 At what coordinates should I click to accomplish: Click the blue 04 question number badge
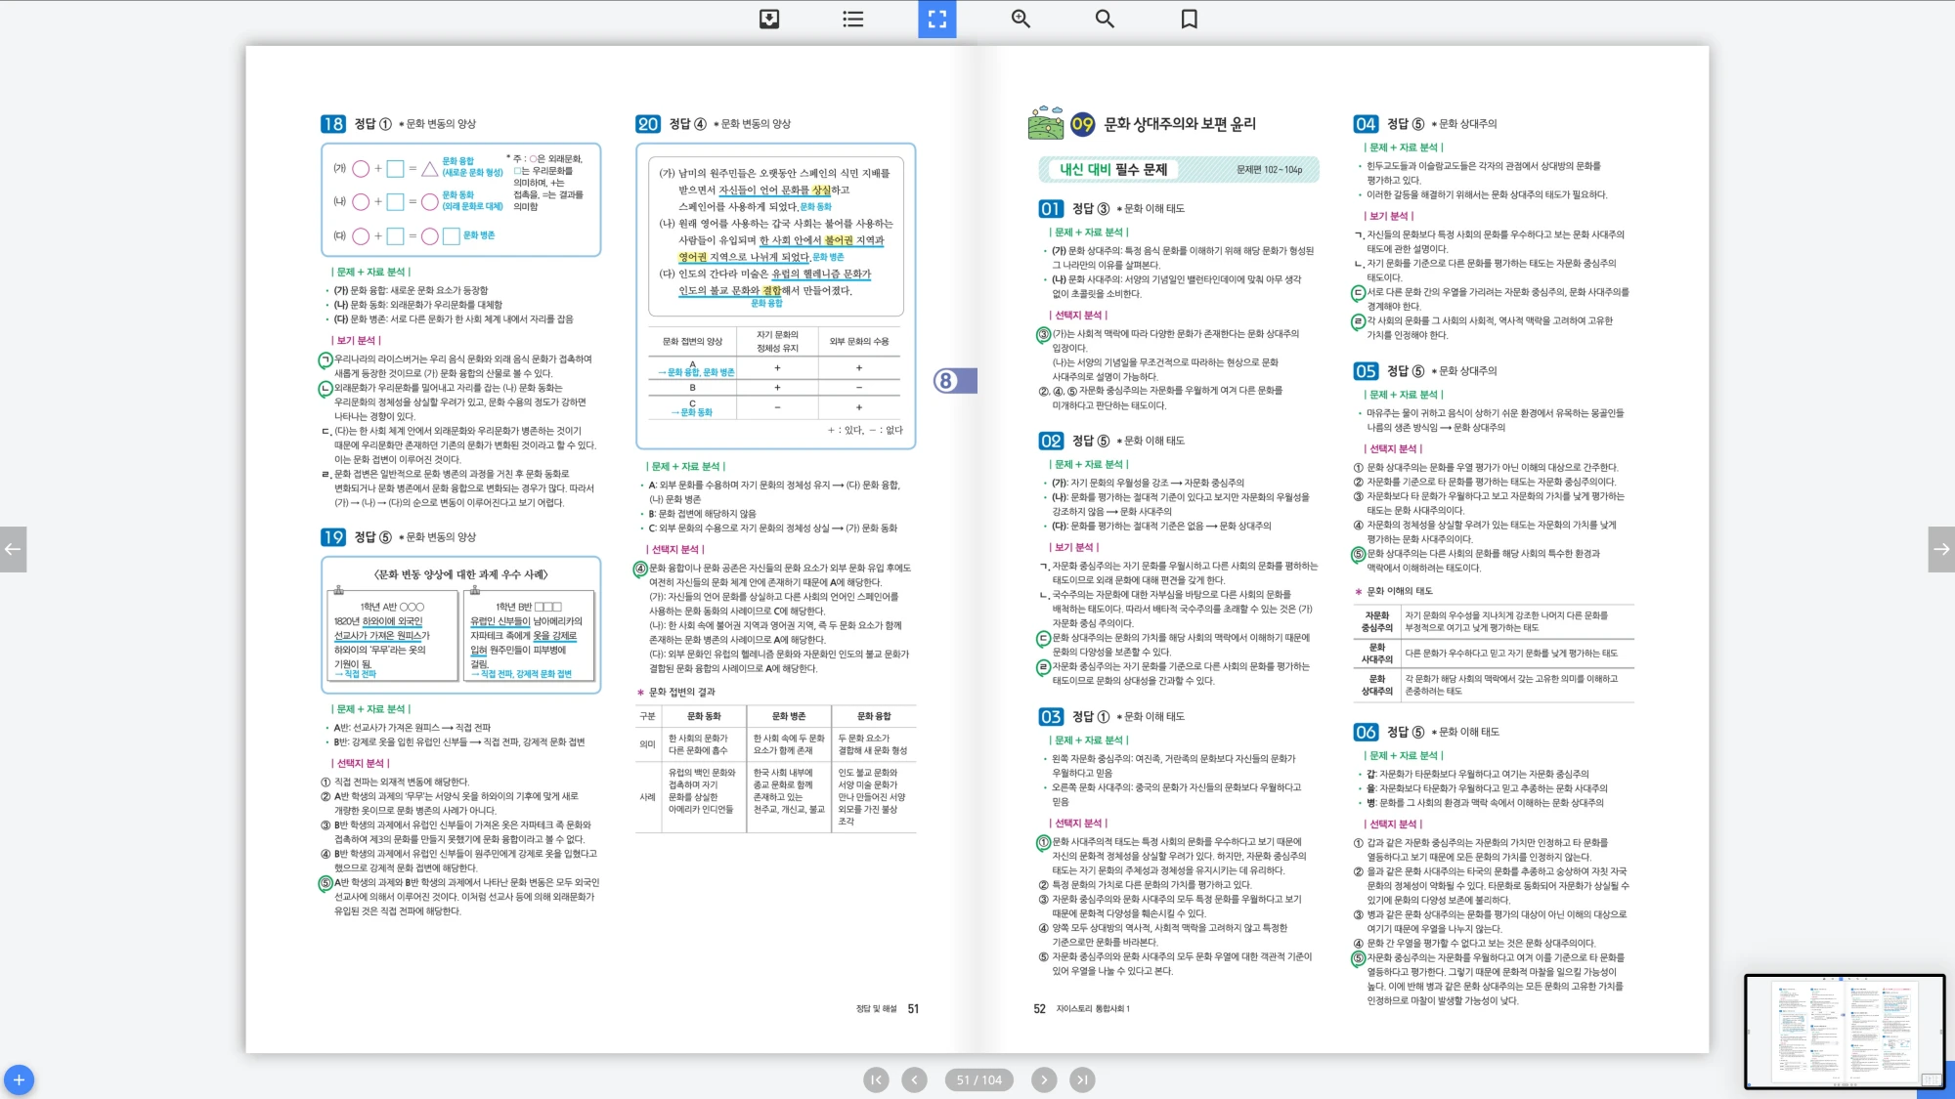pyautogui.click(x=1365, y=124)
